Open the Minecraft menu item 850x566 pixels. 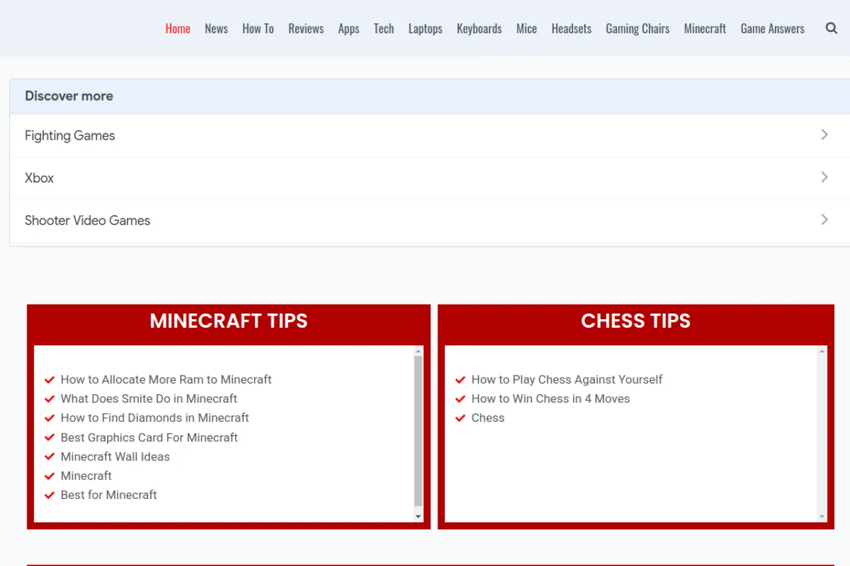(x=705, y=29)
